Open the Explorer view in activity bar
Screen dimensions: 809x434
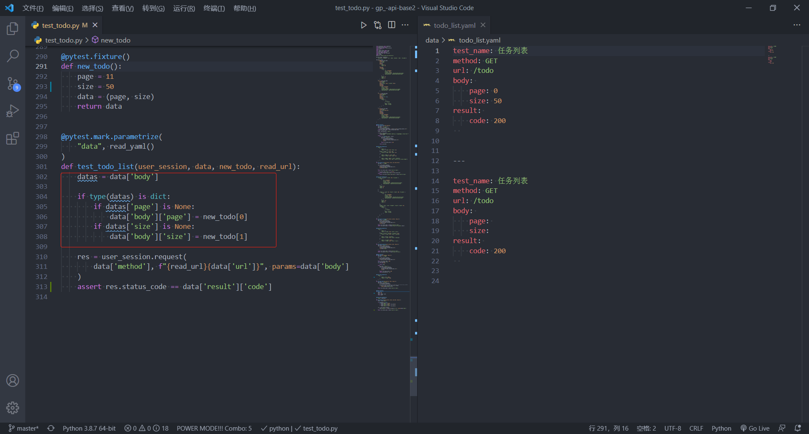coord(13,29)
